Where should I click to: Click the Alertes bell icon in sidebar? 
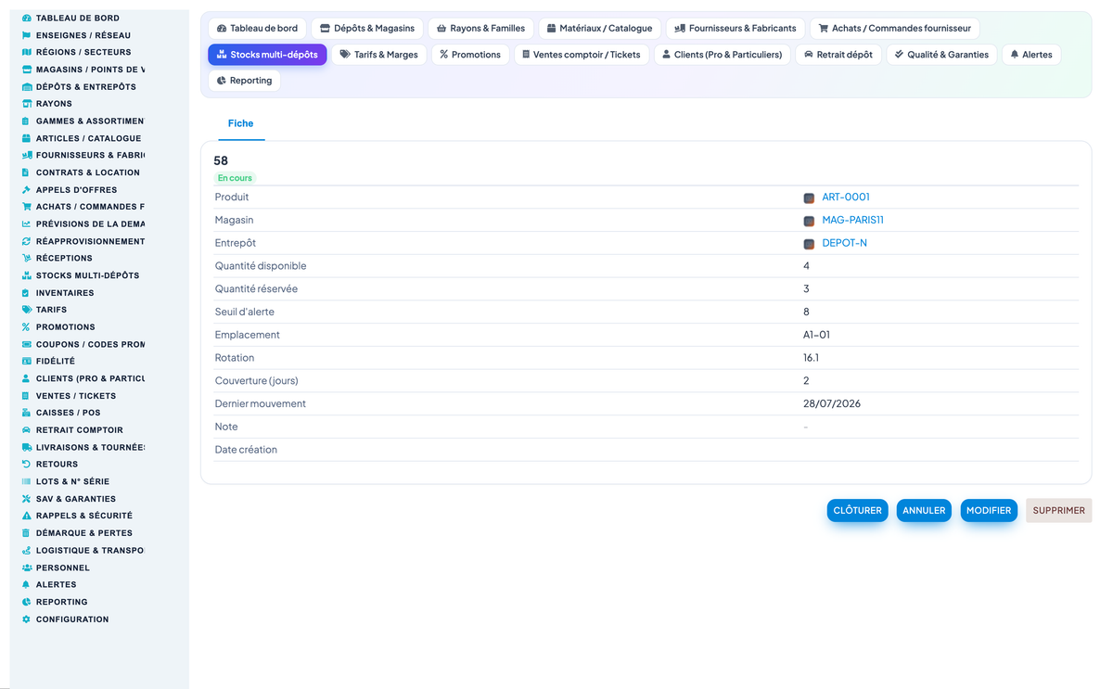[x=26, y=584]
